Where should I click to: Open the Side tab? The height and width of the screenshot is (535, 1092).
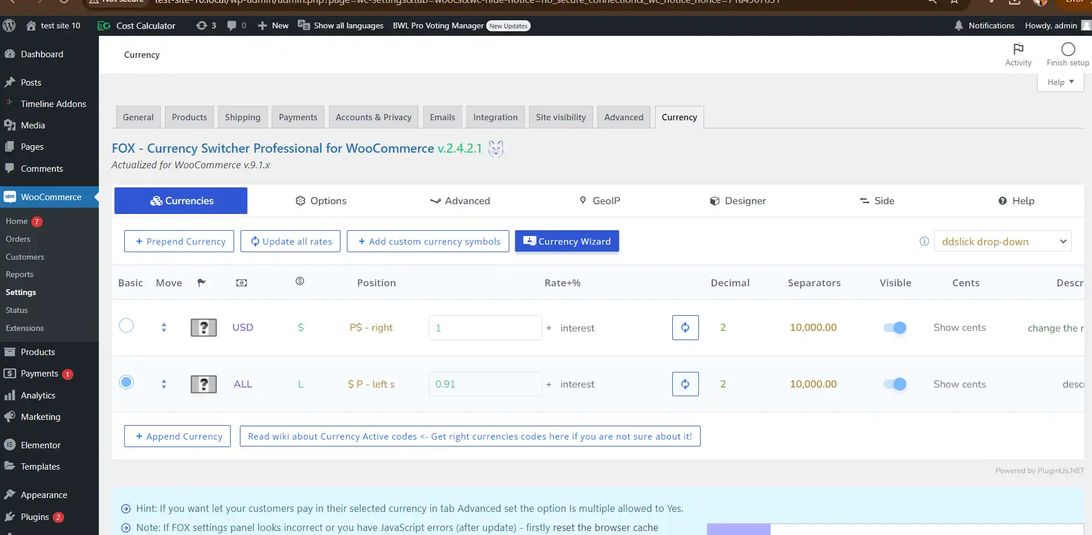pos(877,201)
